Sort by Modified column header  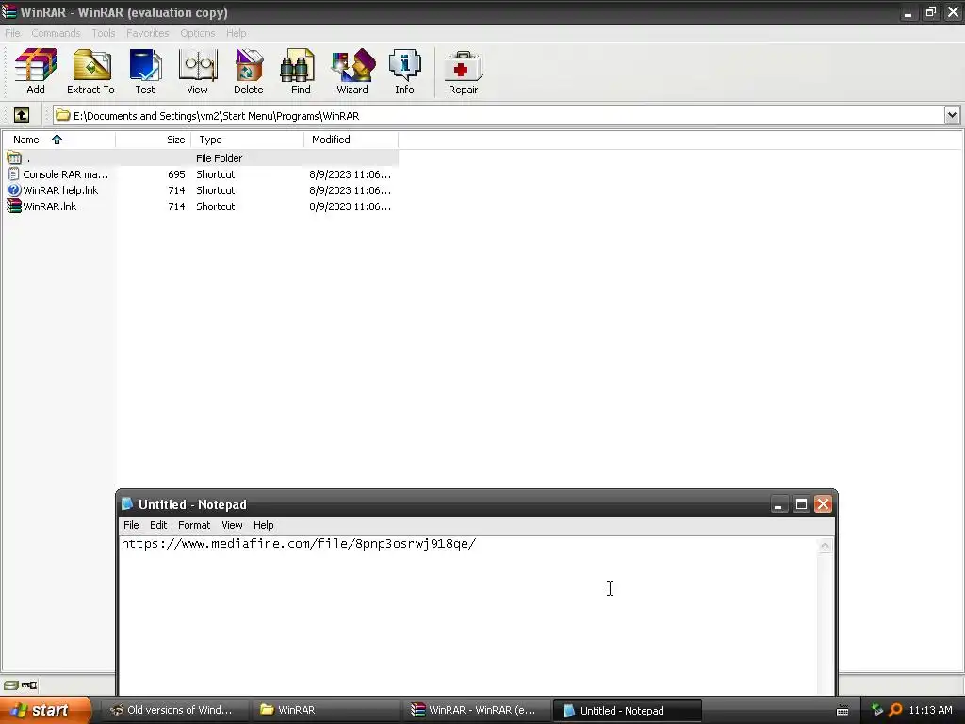click(351, 140)
